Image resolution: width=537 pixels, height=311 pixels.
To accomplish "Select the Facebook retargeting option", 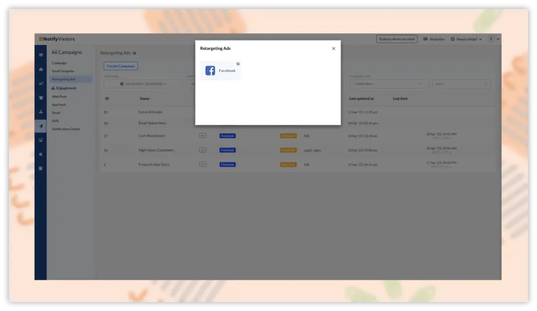I will point(220,71).
